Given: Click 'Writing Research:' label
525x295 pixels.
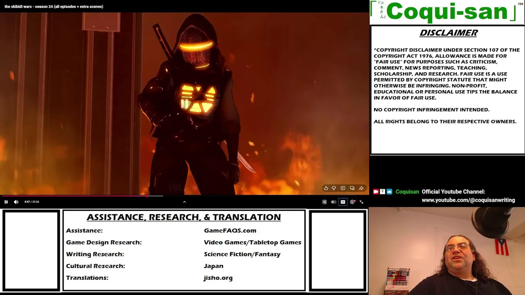Looking at the screenshot, I should coord(95,254).
